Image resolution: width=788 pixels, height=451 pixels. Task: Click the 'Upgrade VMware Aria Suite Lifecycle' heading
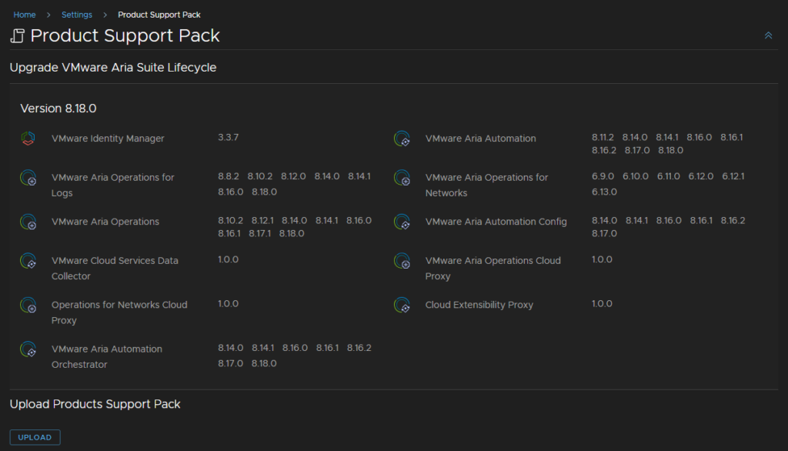(x=113, y=68)
